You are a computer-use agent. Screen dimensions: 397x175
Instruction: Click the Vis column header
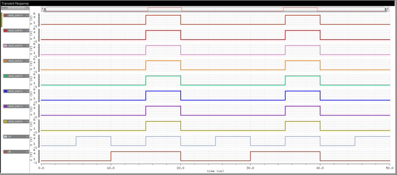coord(27,8)
